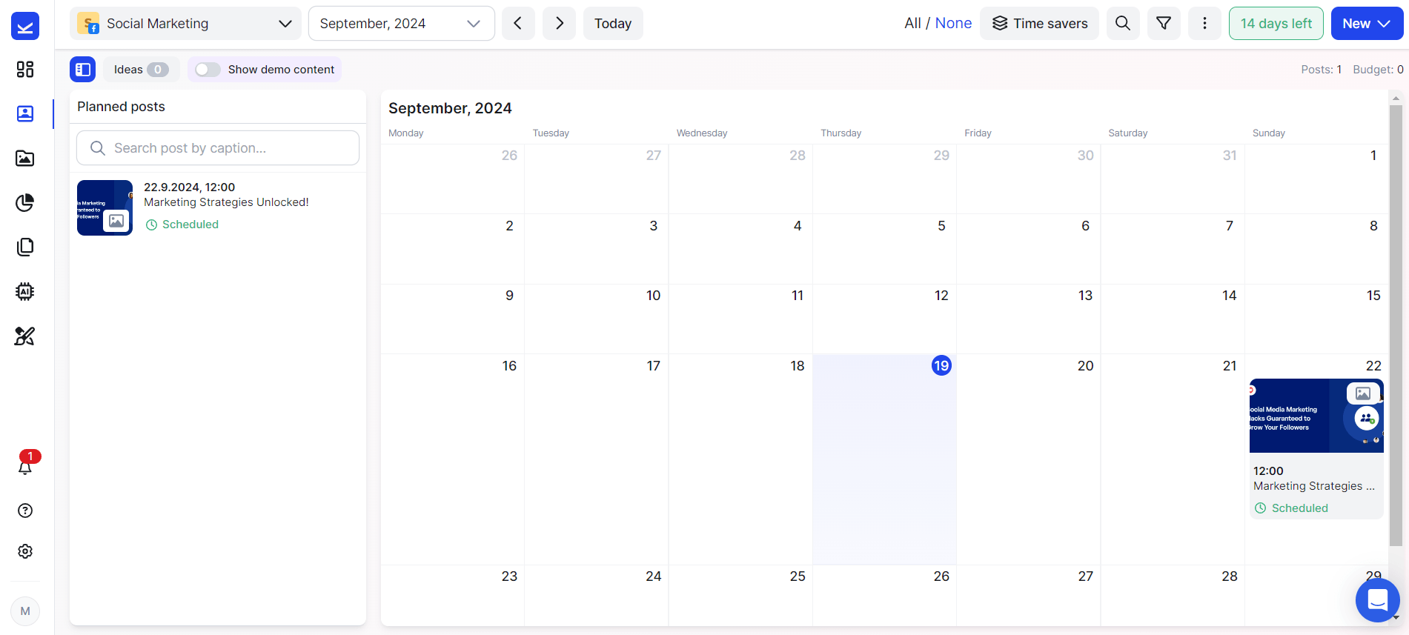This screenshot has height=635, width=1409.
Task: Open the Social Marketing workspace dropdown
Action: point(185,24)
